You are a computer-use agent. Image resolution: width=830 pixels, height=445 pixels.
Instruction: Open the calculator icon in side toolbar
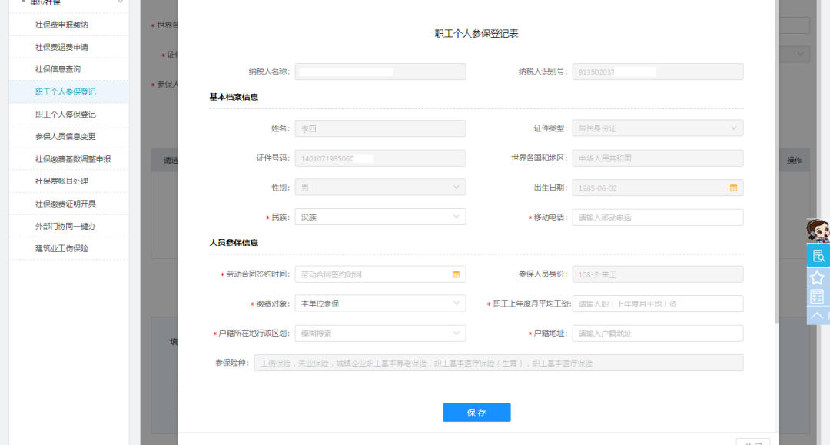[818, 297]
